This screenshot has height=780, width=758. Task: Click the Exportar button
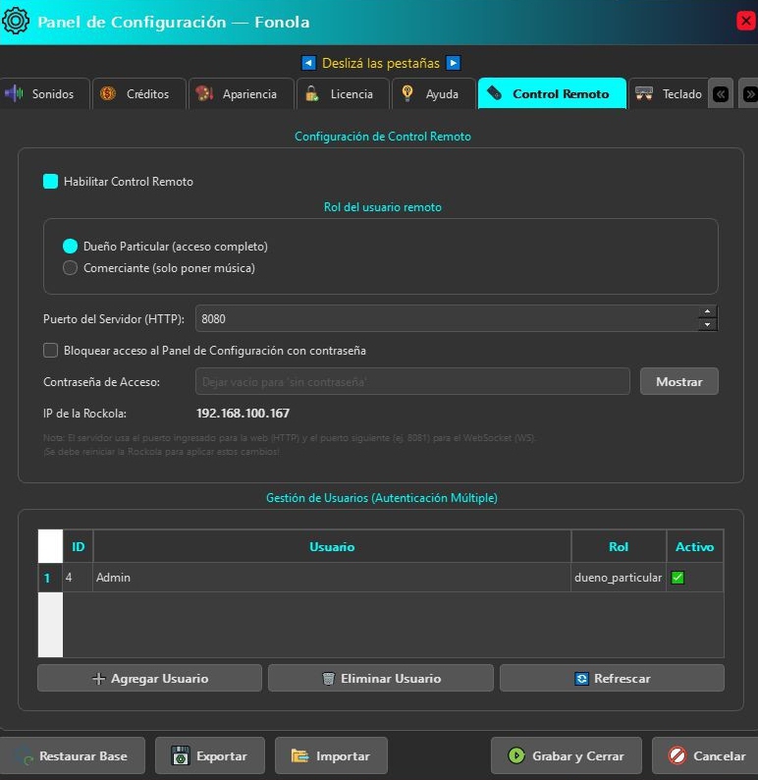(210, 755)
